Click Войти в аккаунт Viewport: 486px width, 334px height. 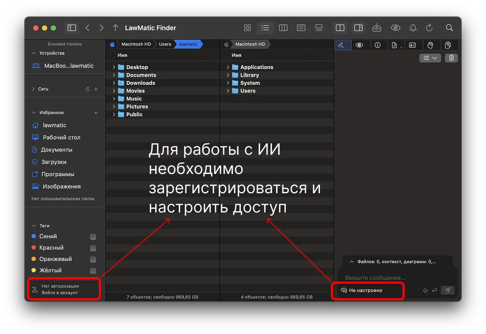point(60,293)
